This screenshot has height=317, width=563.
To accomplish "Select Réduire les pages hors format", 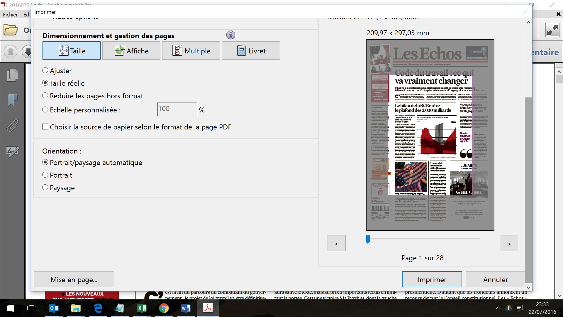I will pos(45,96).
